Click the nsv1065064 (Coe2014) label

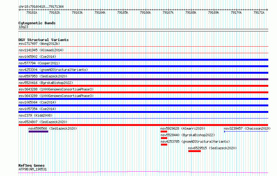coord(37,102)
